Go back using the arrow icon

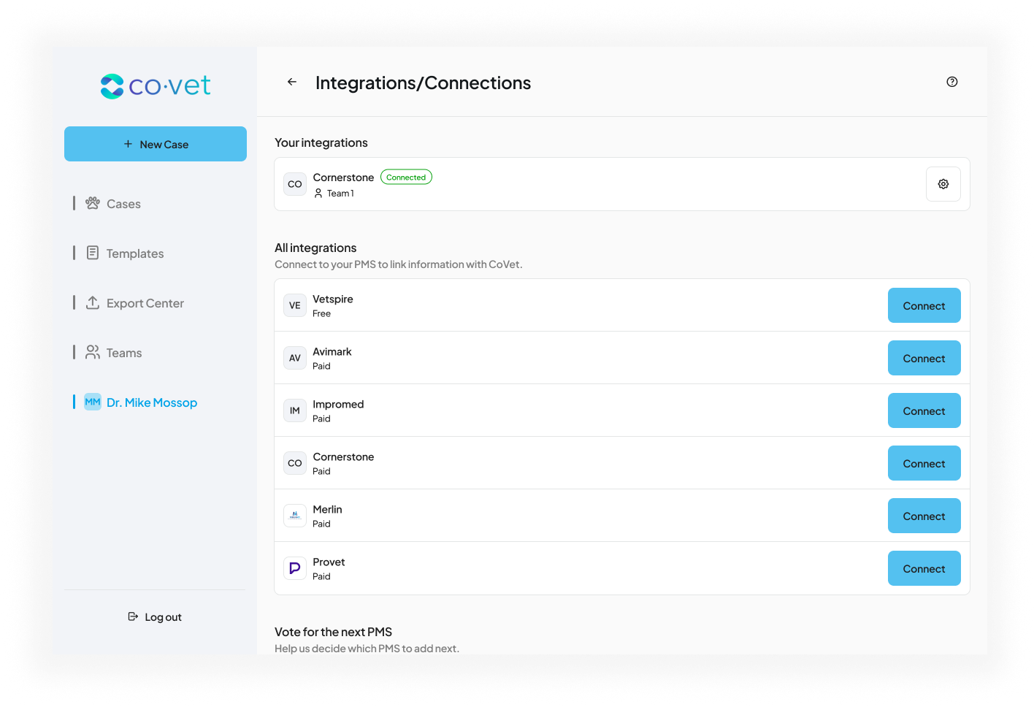(x=292, y=82)
